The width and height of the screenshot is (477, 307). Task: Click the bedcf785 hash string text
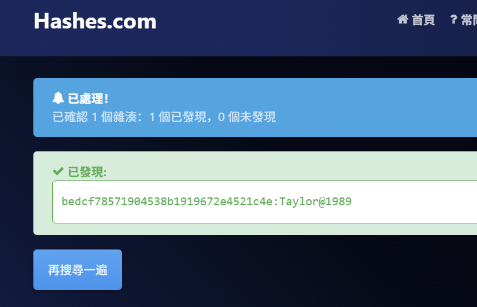(167, 202)
